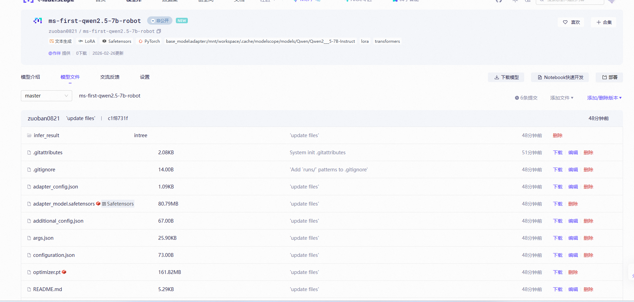Screen dimensions: 634x302
Task: Open README.md file
Action: [x=48, y=289]
